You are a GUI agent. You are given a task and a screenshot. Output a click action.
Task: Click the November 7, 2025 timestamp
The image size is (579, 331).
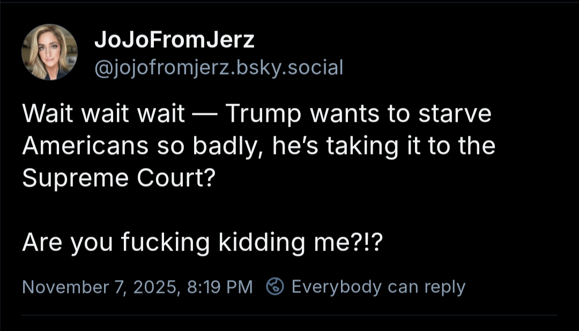[100, 287]
